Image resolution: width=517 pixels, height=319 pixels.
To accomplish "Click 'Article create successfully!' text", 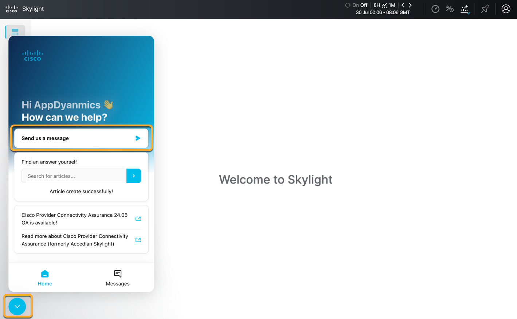I will click(x=81, y=191).
